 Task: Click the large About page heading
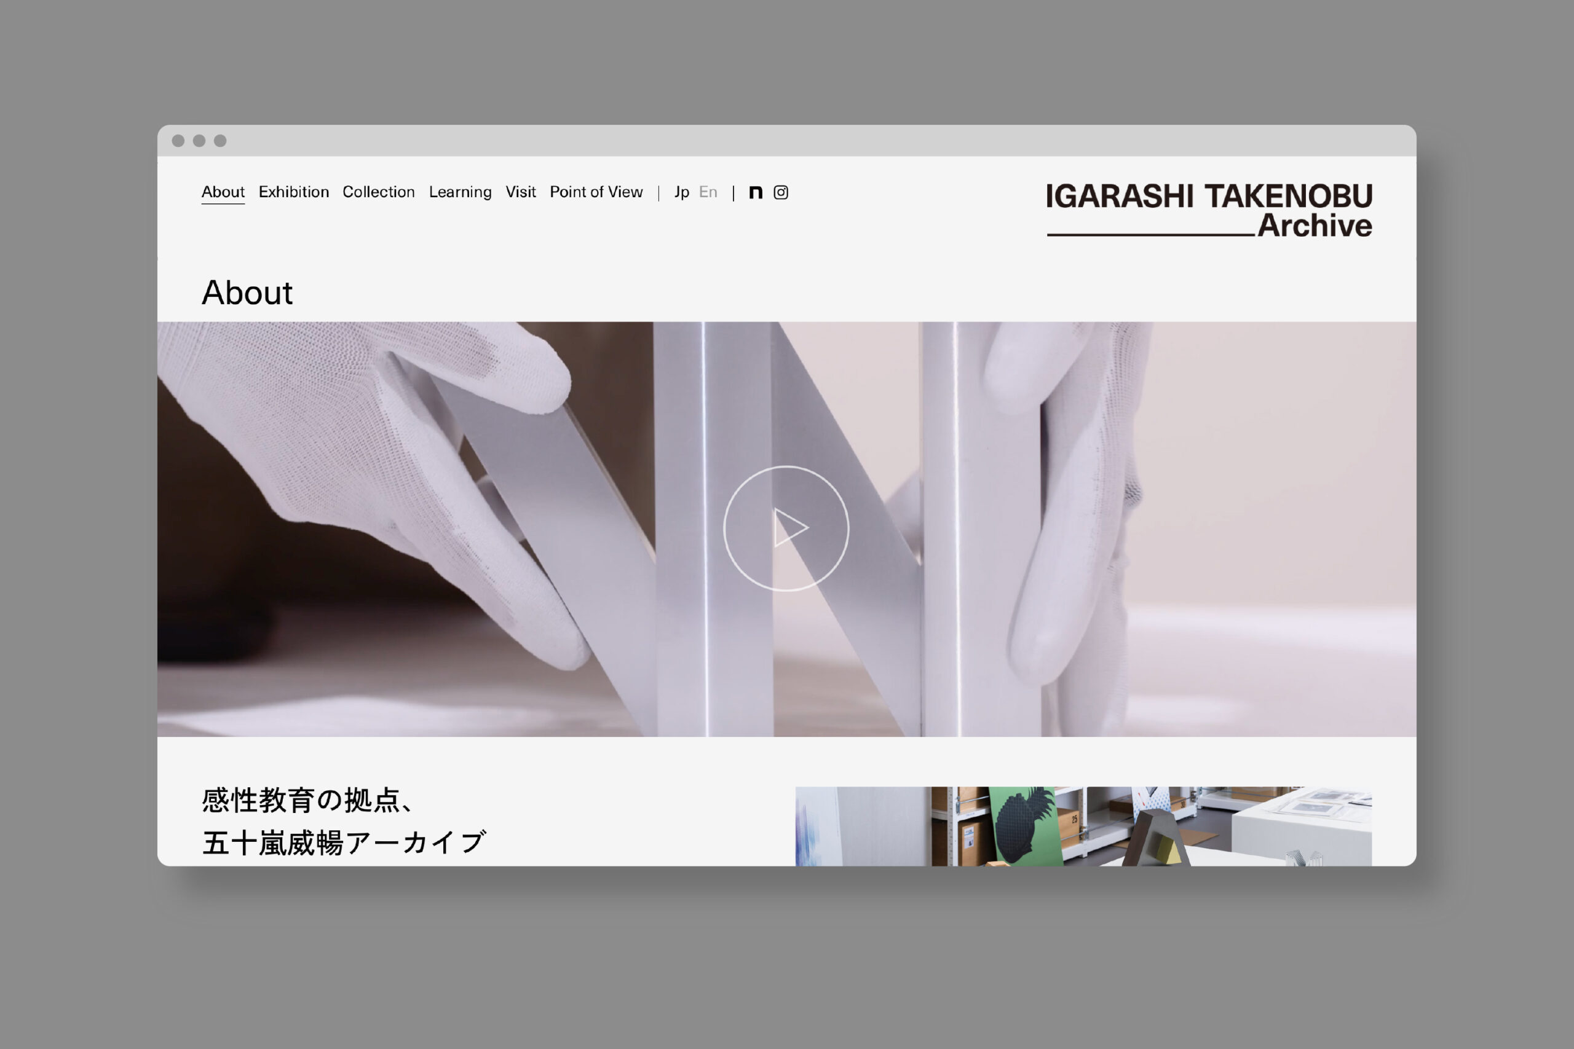247,293
